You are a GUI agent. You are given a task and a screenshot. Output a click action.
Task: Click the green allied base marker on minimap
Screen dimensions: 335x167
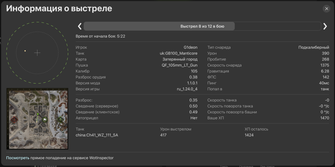click(x=60, y=120)
